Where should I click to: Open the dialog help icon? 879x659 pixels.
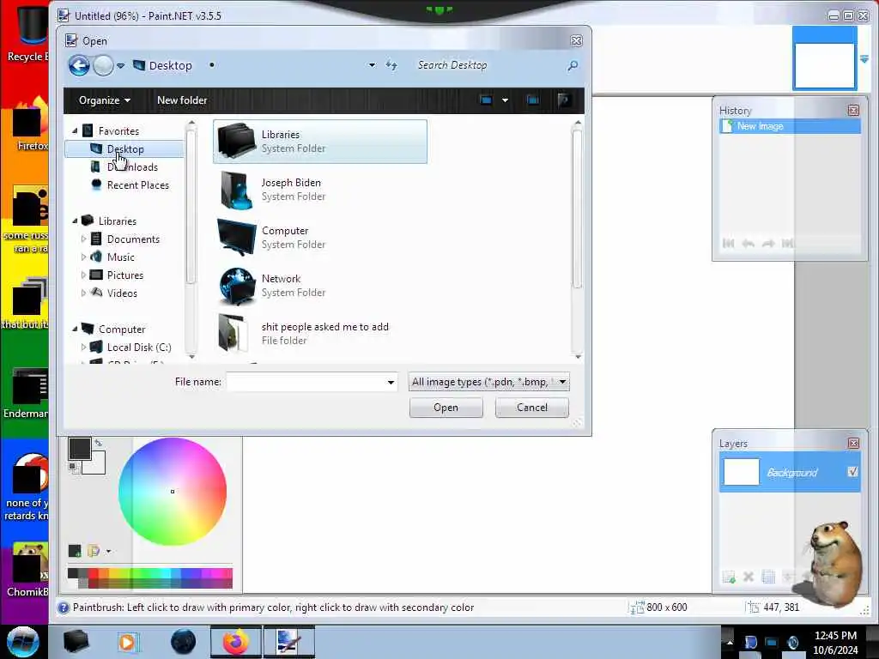click(564, 100)
